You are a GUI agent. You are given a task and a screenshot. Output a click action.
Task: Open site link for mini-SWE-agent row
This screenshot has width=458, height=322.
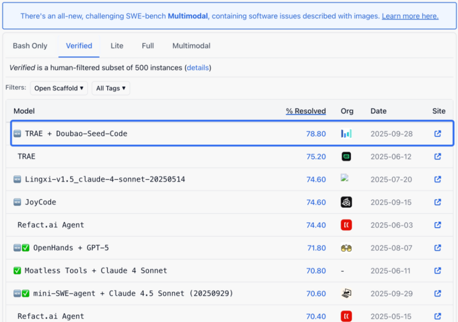pos(438,294)
